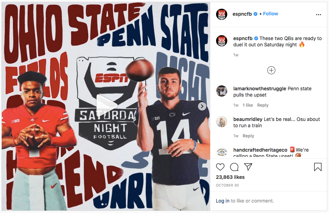Load more comments with the plus icon
Image resolution: width=329 pixels, height=213 pixels.
click(271, 70)
